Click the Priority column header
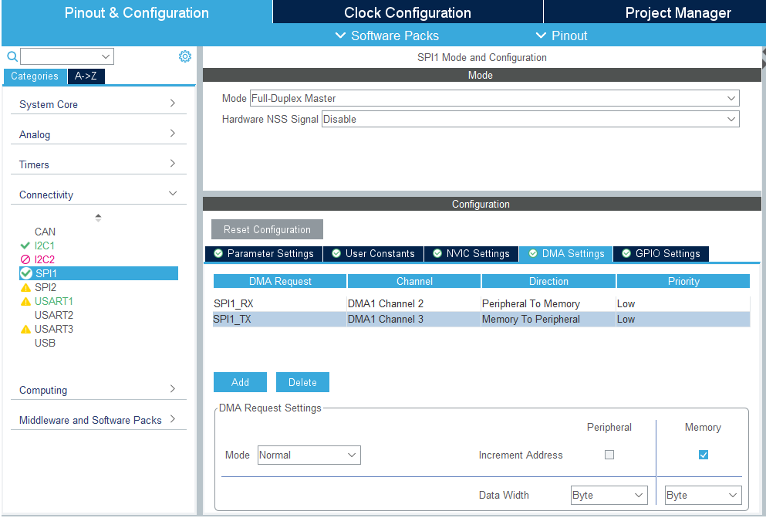The height and width of the screenshot is (518, 766). 683,282
